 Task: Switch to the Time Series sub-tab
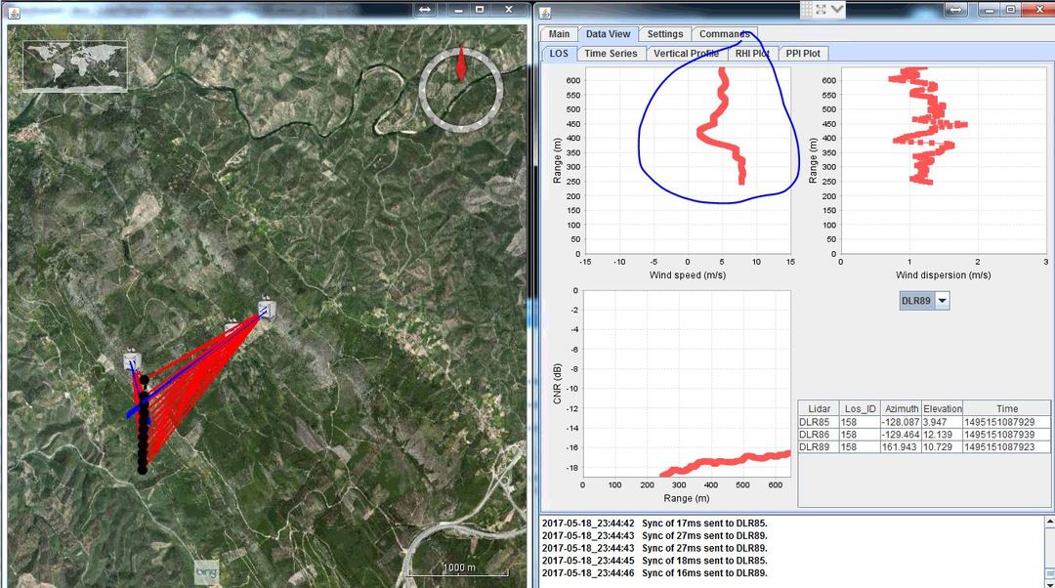[x=611, y=53]
